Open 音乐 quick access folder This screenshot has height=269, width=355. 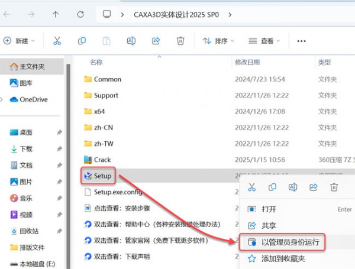click(x=21, y=199)
